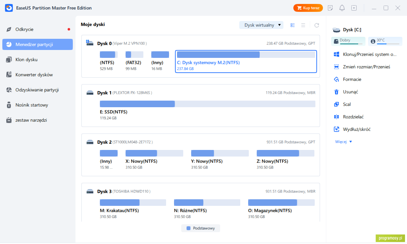Screen dimensions: 407x244
Task: Select N: Różne(NTFS) partition
Action: (207, 209)
